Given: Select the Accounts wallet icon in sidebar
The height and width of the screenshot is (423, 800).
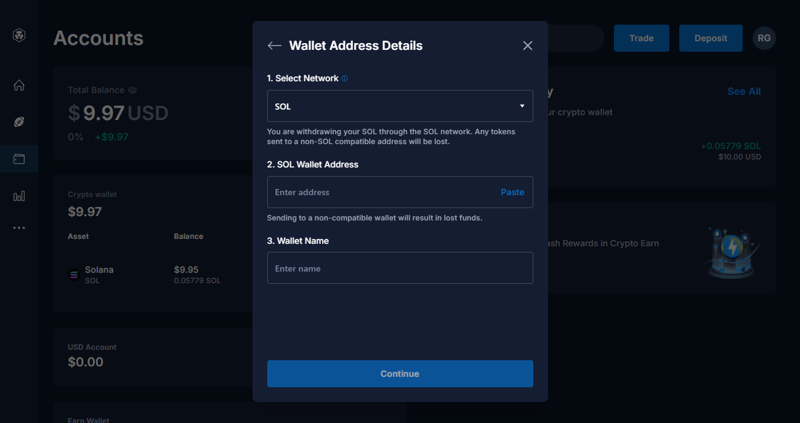Looking at the screenshot, I should [x=19, y=159].
